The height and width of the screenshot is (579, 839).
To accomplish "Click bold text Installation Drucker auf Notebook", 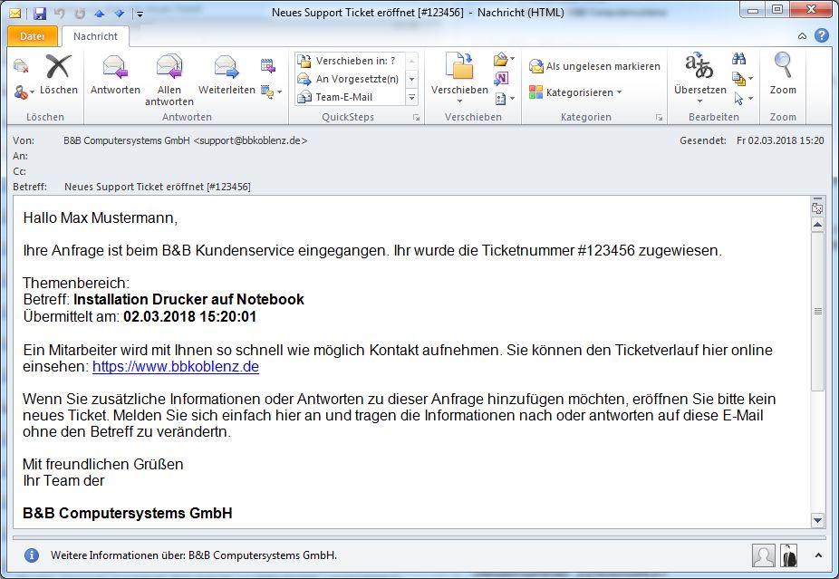I will coord(188,300).
